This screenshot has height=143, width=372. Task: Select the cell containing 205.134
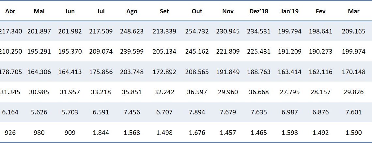pyautogui.click(x=164, y=52)
